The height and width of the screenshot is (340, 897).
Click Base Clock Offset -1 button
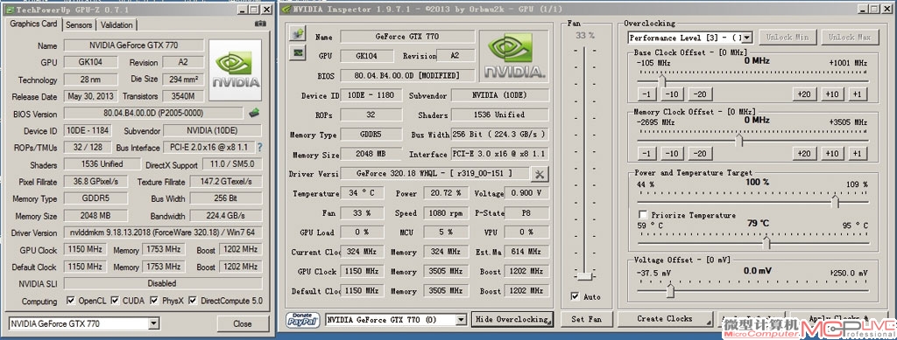point(646,94)
